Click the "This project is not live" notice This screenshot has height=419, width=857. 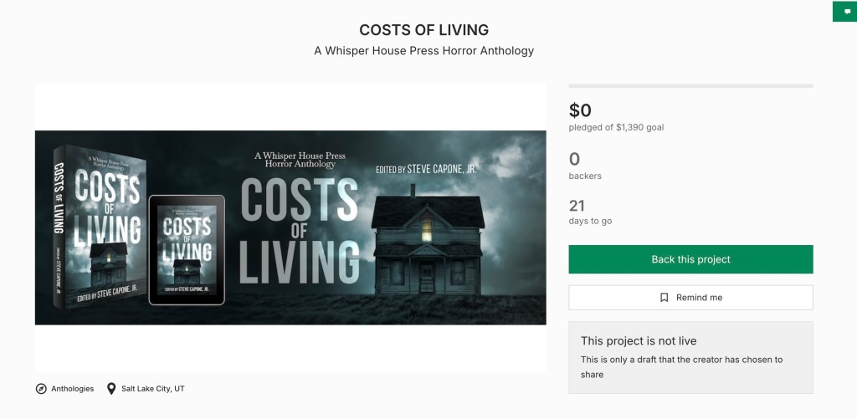(639, 341)
